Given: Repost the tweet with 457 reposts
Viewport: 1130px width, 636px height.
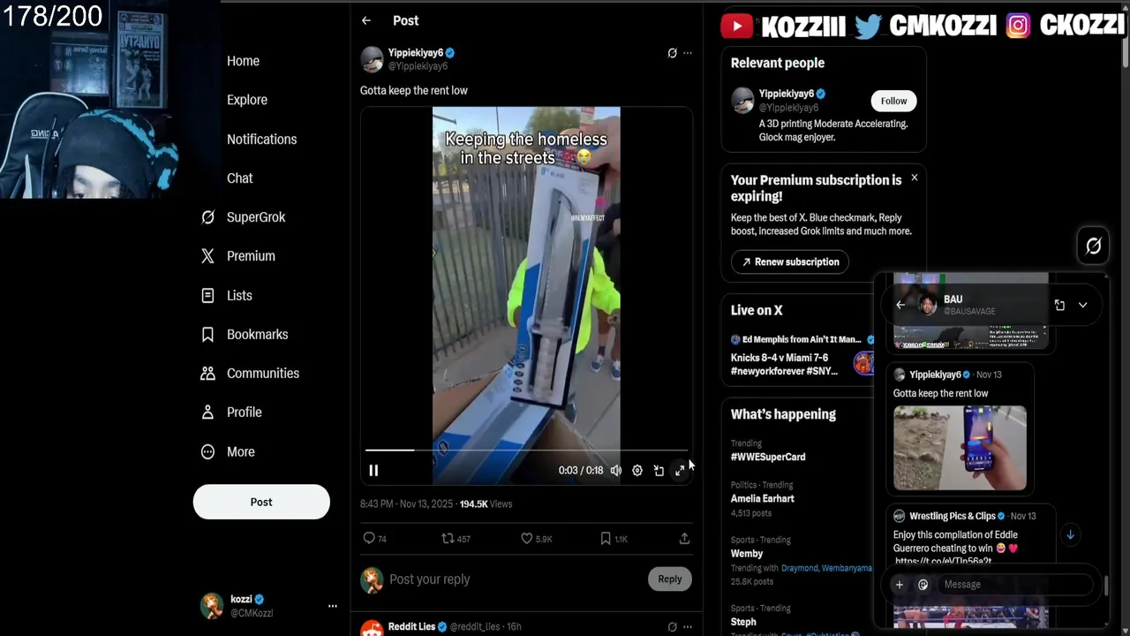Looking at the screenshot, I should (456, 539).
